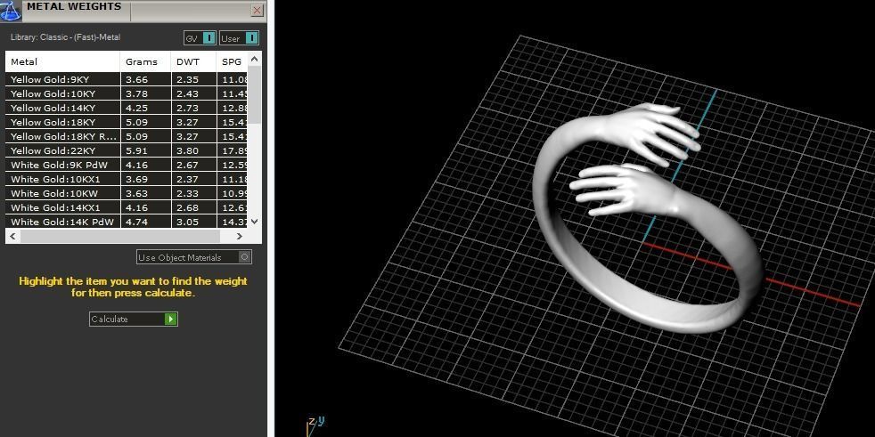The image size is (875, 437).
Task: Select the Yellow Gold:18KY row
Action: click(x=127, y=122)
